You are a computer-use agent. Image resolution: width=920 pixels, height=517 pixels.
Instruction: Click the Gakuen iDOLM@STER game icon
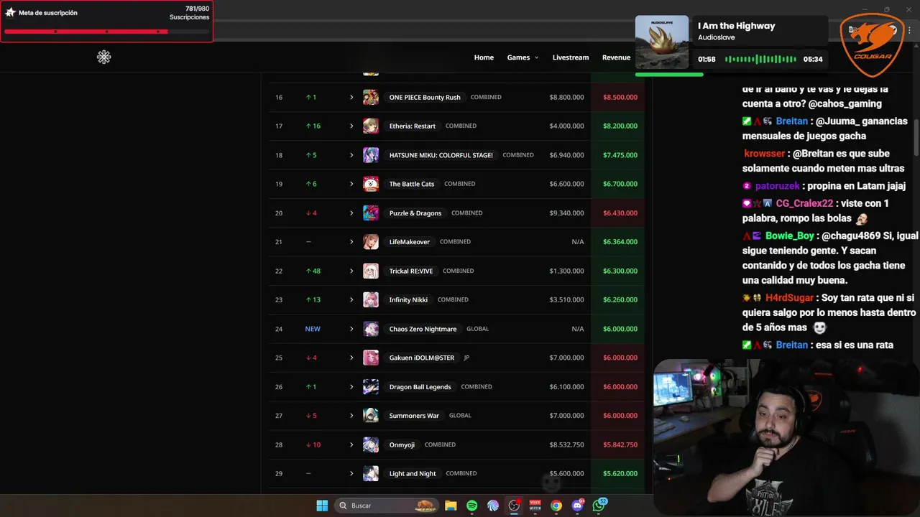click(371, 358)
